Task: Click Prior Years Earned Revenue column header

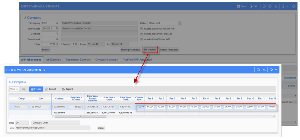Action: [93, 98]
